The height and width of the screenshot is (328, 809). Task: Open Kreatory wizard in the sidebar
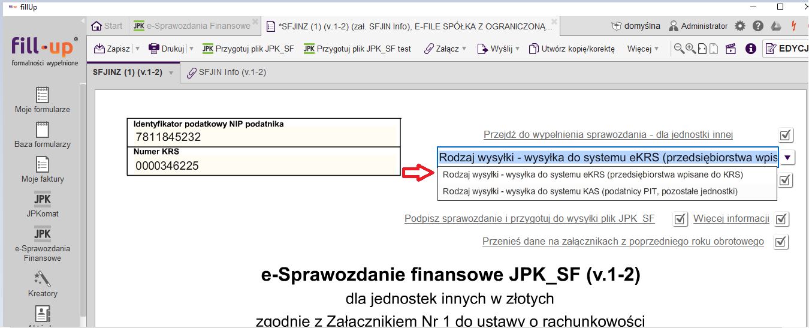pos(43,284)
